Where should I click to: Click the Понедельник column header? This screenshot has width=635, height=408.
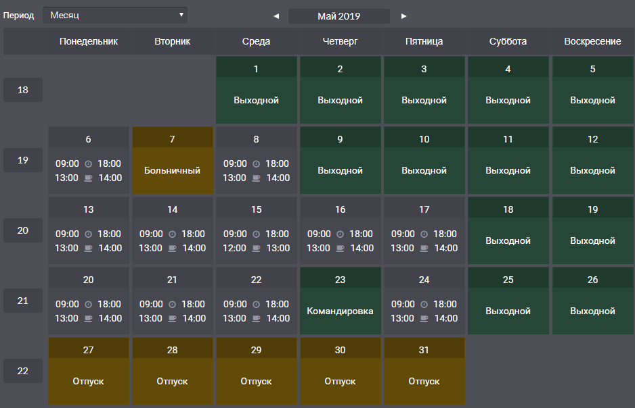point(88,41)
